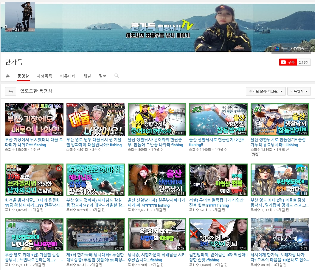Click the search magnifier icon in channel tabs

click(x=117, y=76)
